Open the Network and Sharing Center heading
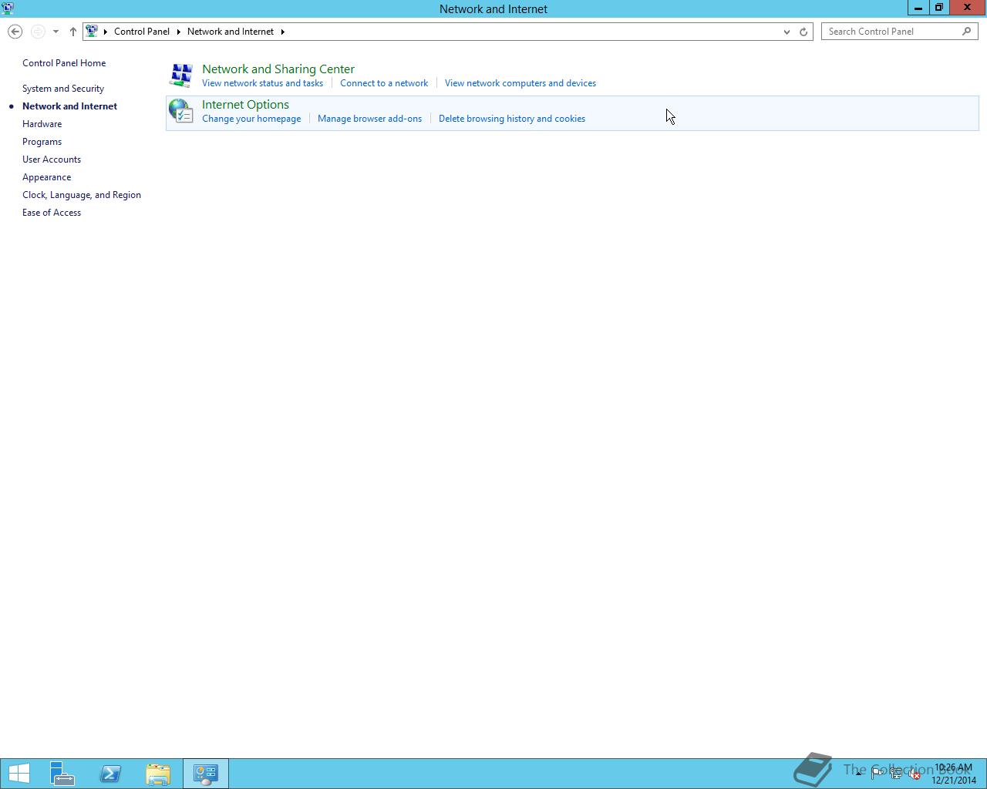Image resolution: width=987 pixels, height=789 pixels. pyautogui.click(x=278, y=69)
